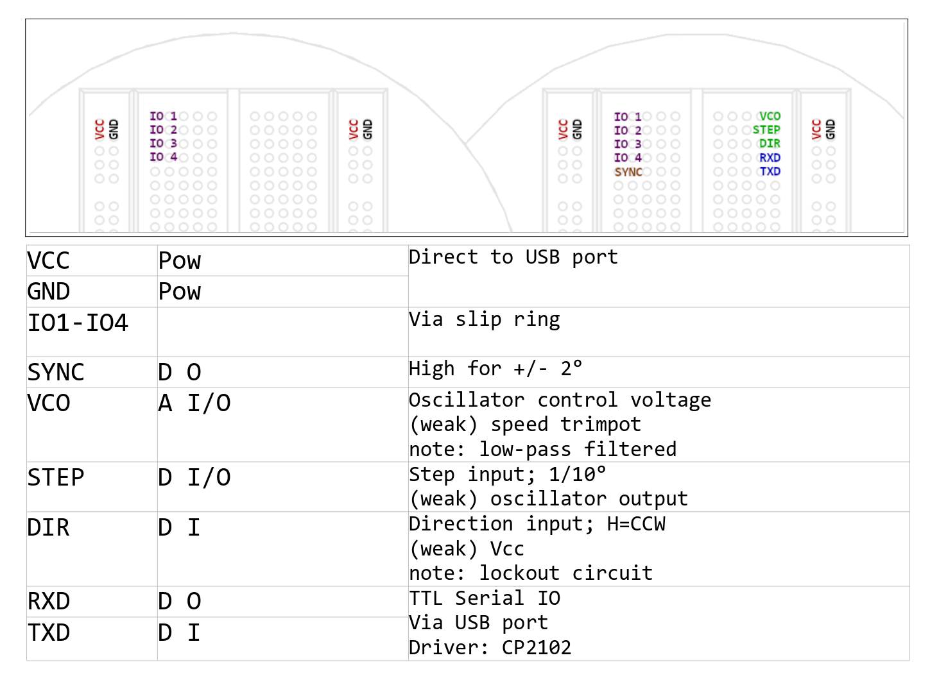Click 'Direction input; H=CCW' text

point(537,524)
